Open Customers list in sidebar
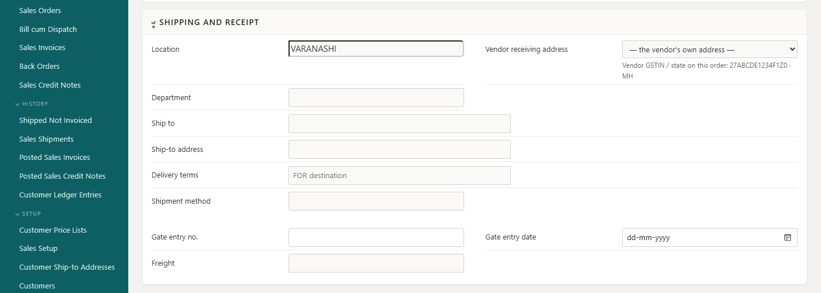 pos(37,286)
